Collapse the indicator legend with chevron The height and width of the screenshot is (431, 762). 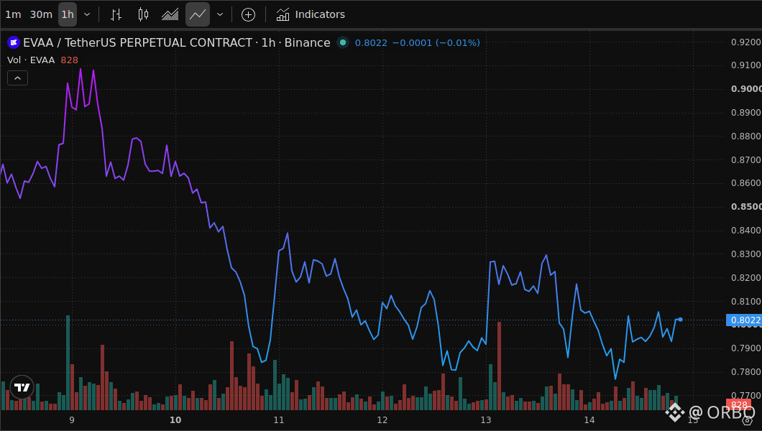point(17,78)
